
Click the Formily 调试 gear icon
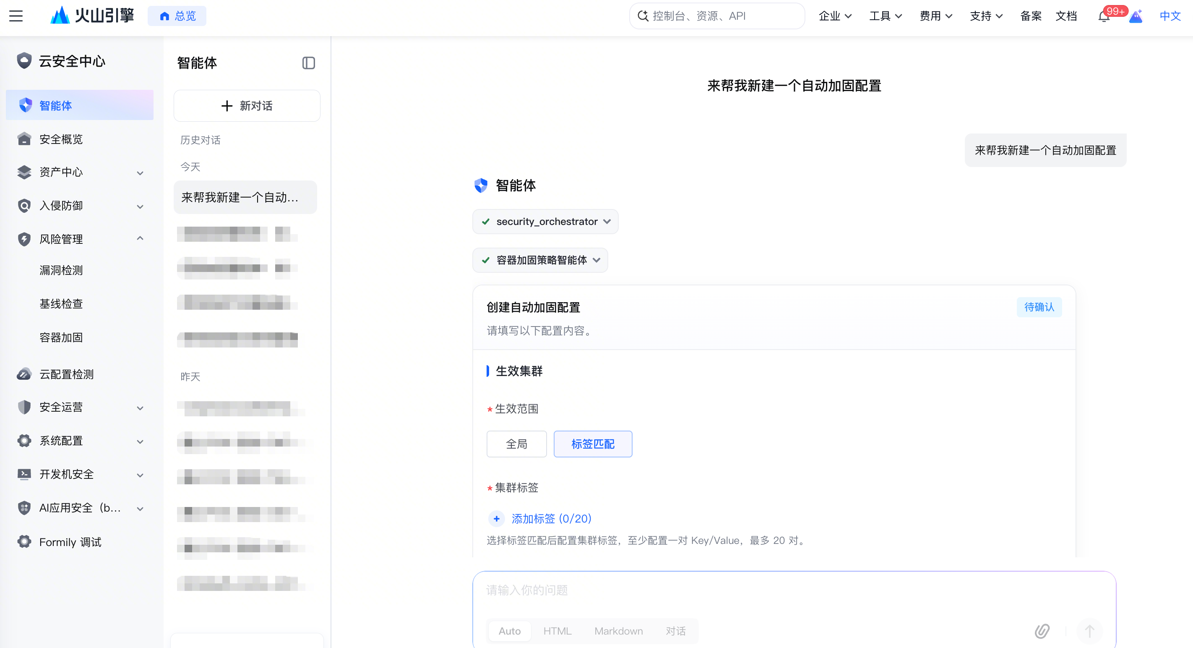(24, 541)
